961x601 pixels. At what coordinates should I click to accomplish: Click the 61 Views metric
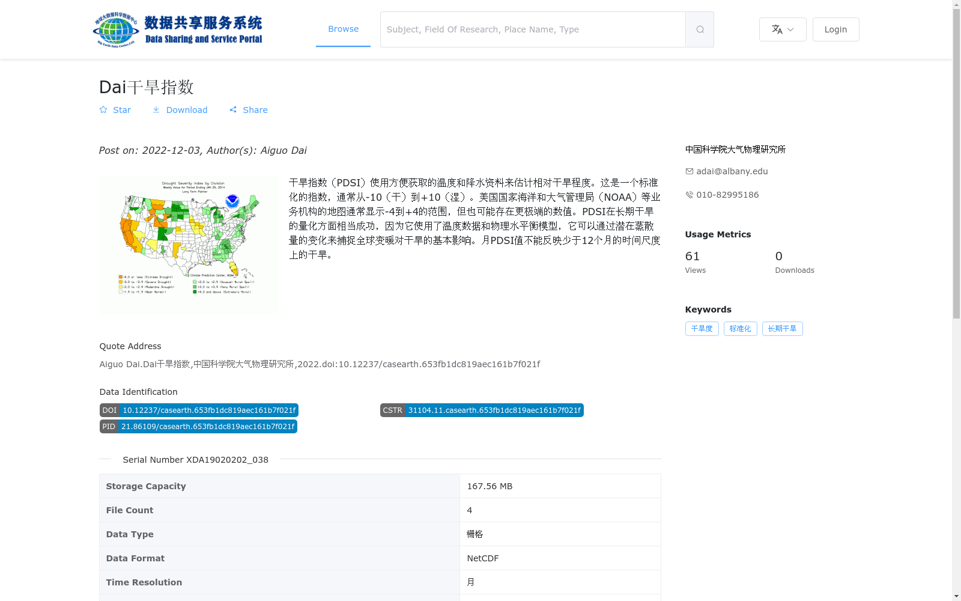(x=696, y=262)
